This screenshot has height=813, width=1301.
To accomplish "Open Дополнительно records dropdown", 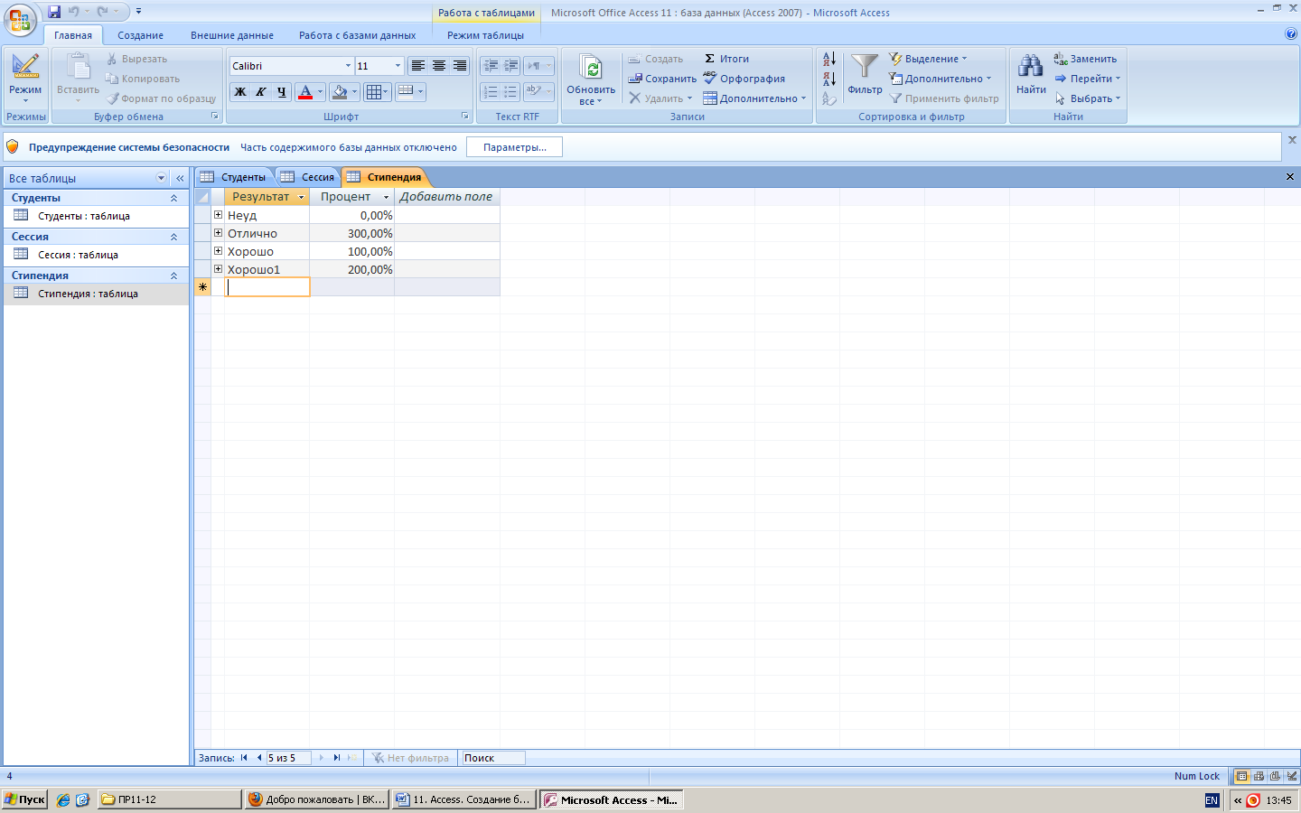I will 754,98.
